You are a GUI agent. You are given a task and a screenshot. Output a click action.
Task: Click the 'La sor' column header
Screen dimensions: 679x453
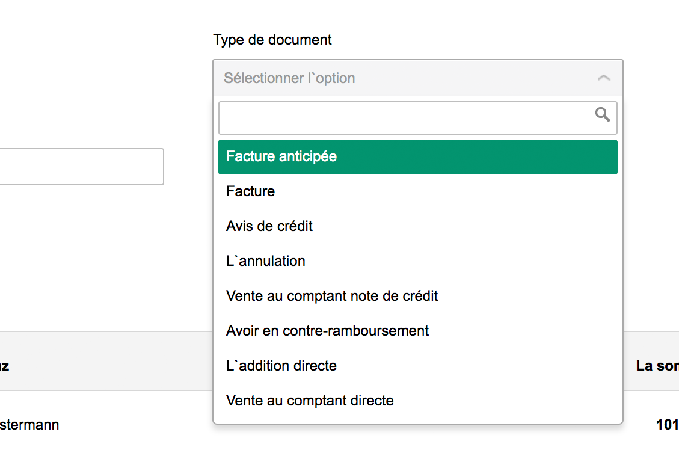[657, 366]
